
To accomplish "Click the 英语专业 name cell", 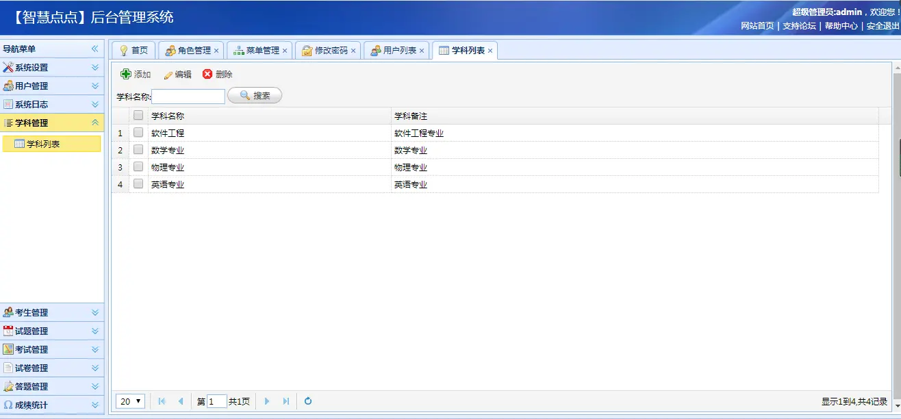I will pyautogui.click(x=269, y=184).
